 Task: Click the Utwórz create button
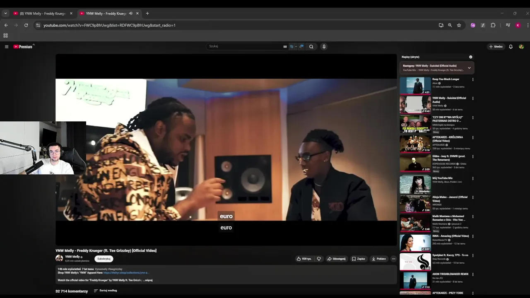click(x=496, y=47)
